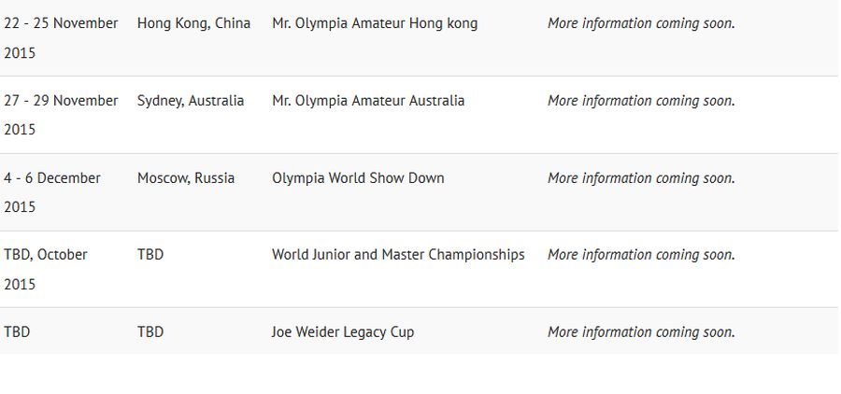The height and width of the screenshot is (394, 841).
Task: Click "More information coming soon" for World Junior Championships
Action: [641, 255]
